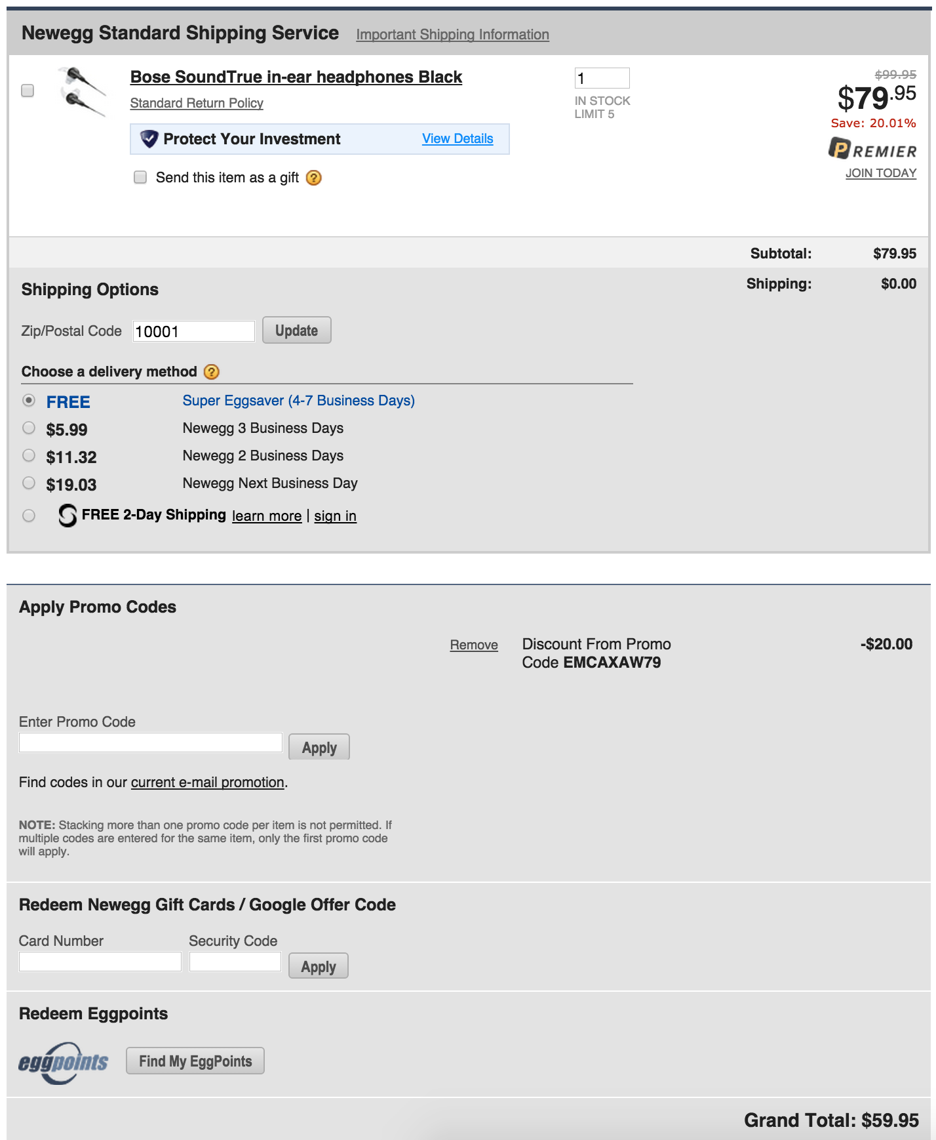Open the Important Shipping Information link
Image resolution: width=936 pixels, height=1140 pixels.
point(453,35)
